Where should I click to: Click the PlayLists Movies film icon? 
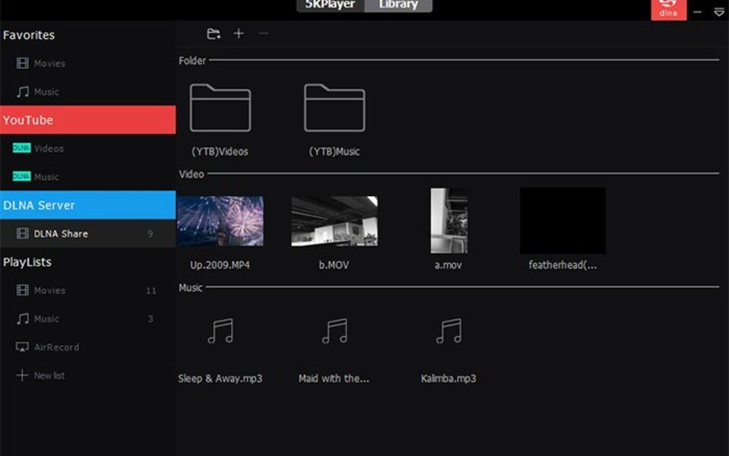pyautogui.click(x=22, y=290)
